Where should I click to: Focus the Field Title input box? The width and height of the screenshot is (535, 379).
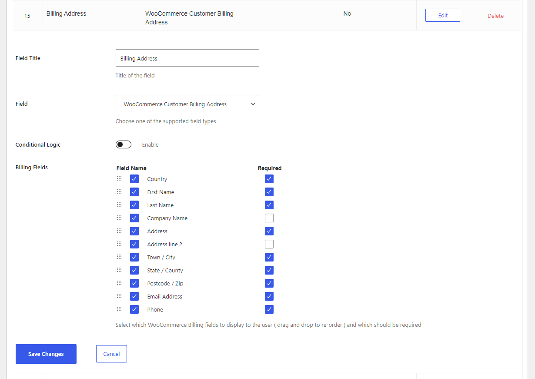pyautogui.click(x=187, y=58)
